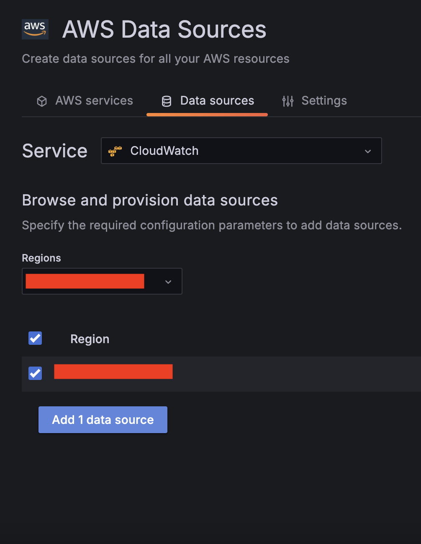The height and width of the screenshot is (544, 421).
Task: Open the Regions dropdown
Action: [102, 281]
